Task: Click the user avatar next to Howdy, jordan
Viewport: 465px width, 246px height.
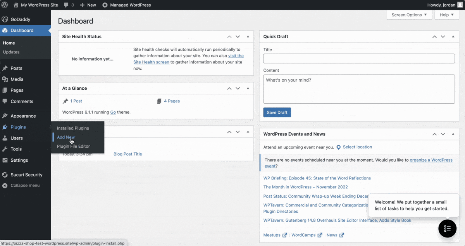Action: tap(460, 5)
